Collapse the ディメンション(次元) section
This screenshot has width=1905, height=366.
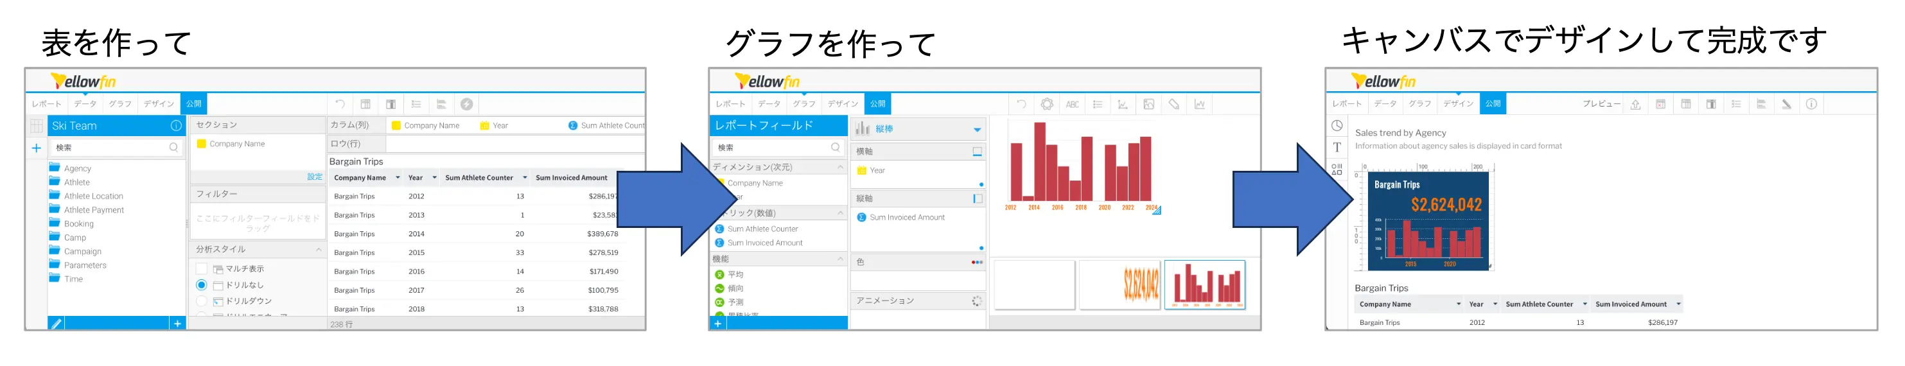(840, 167)
